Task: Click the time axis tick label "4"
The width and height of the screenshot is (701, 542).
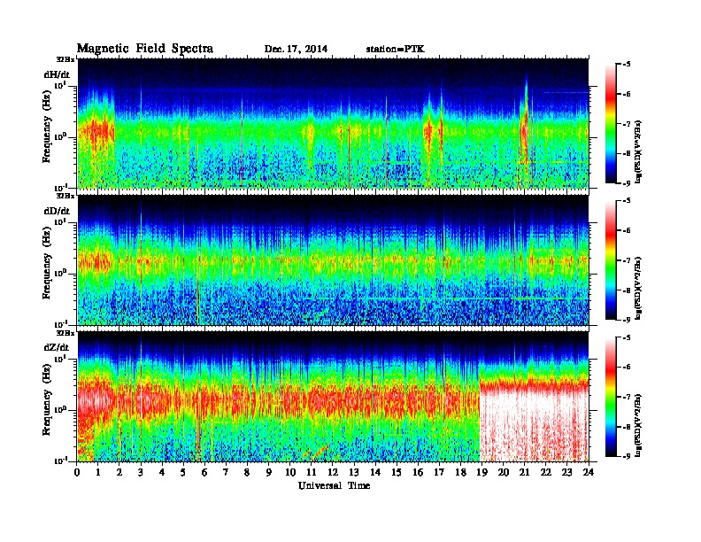Action: coord(162,473)
